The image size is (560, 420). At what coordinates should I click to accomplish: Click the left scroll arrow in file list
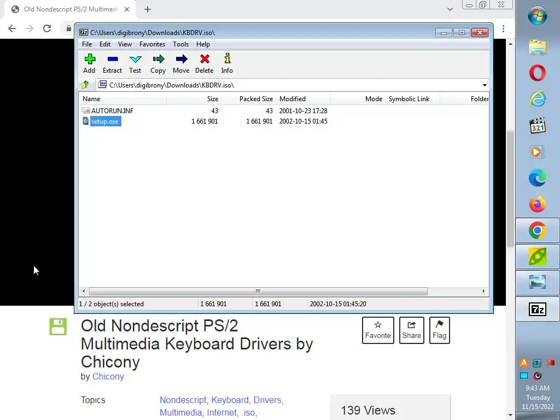(x=84, y=291)
